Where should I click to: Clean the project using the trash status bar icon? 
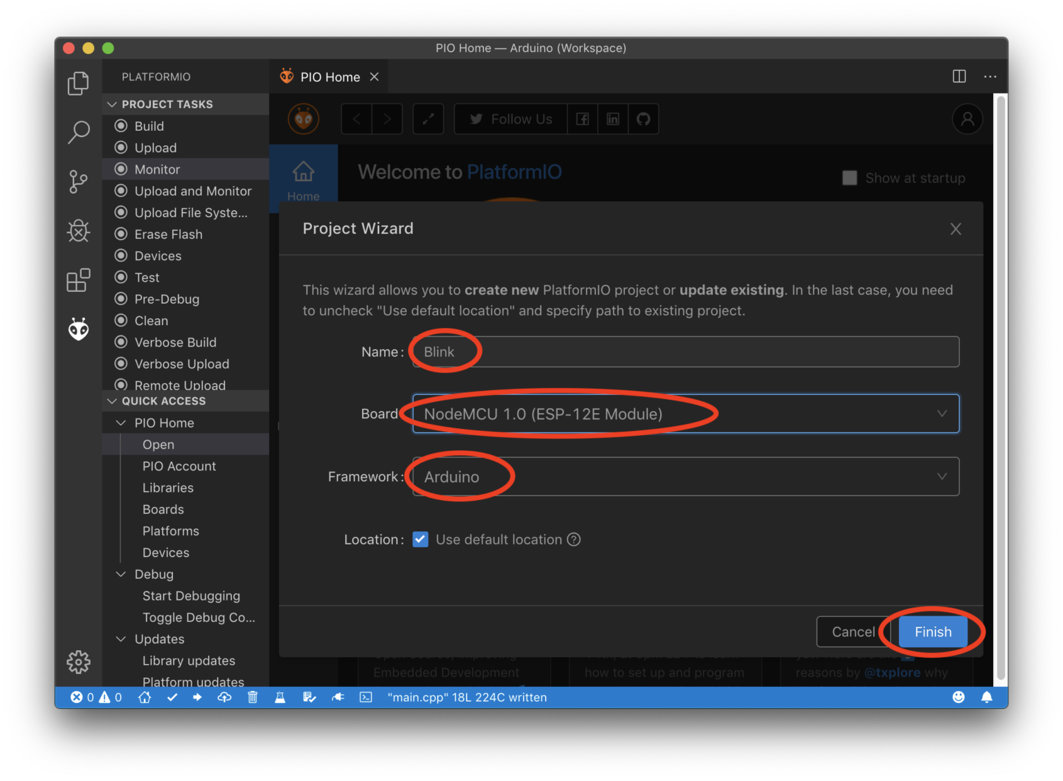pyautogui.click(x=253, y=697)
